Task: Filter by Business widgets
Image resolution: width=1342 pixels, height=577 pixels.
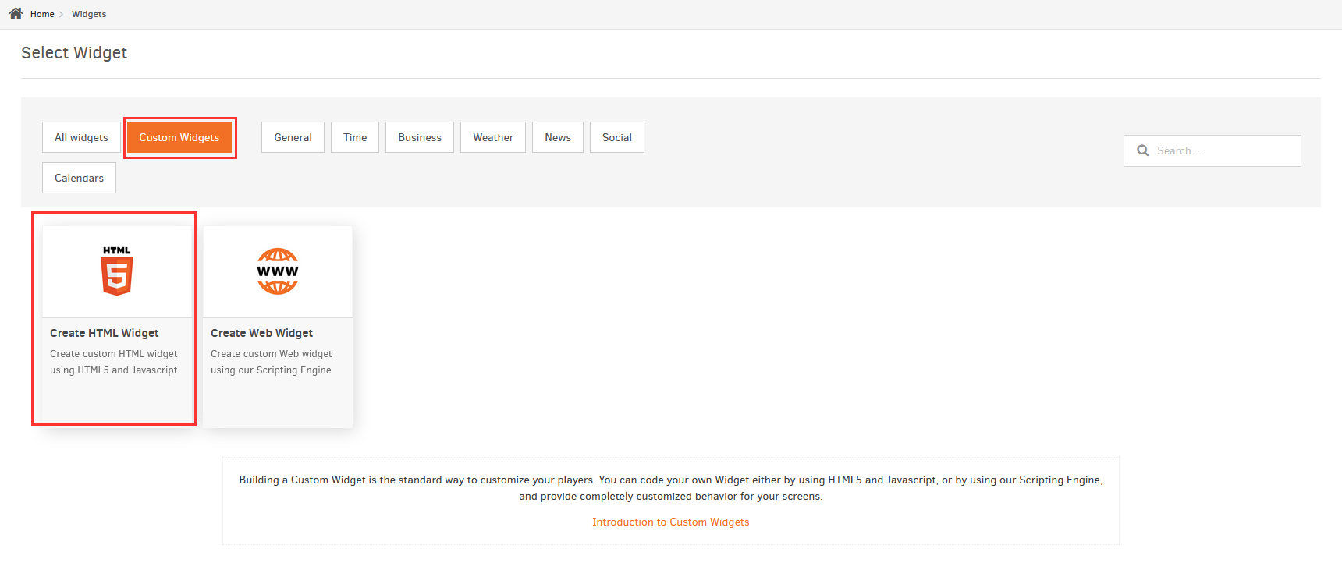Action: pos(420,137)
